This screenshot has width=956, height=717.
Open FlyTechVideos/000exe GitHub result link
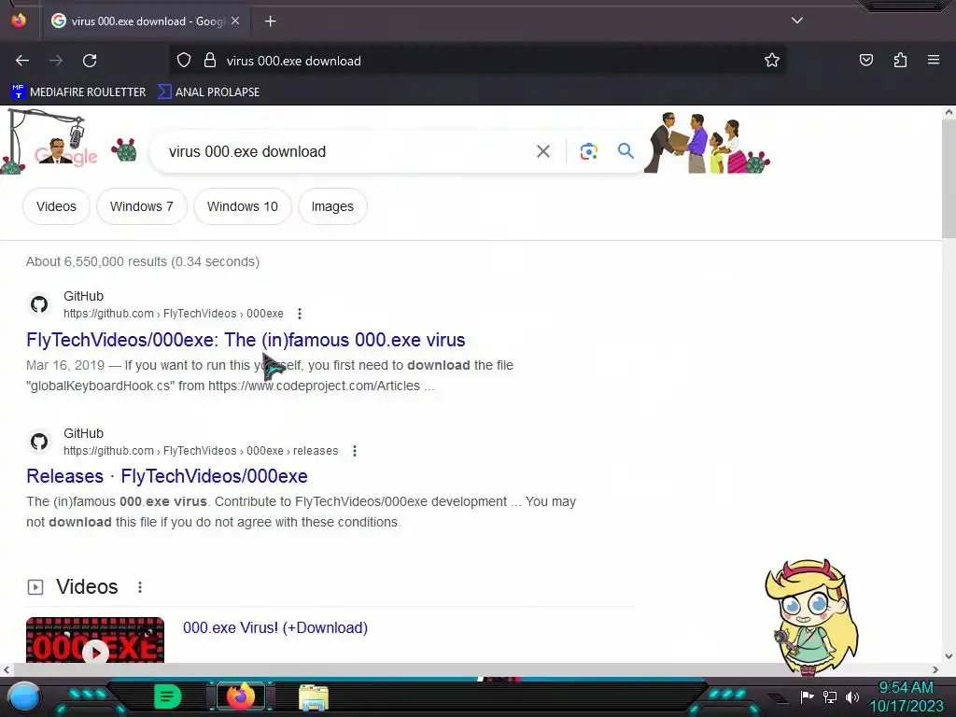tap(246, 340)
